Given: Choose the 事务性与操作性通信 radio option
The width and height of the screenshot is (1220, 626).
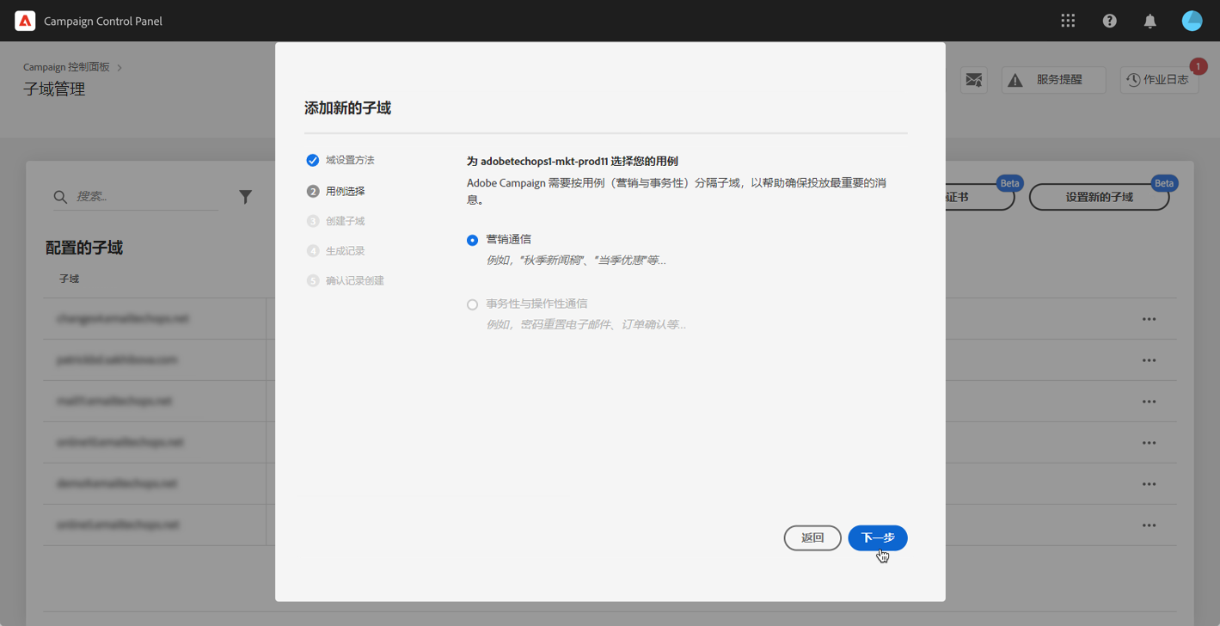Looking at the screenshot, I should (472, 304).
